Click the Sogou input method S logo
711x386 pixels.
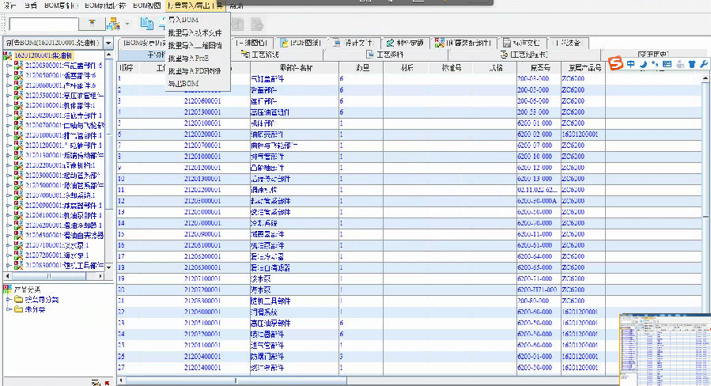(x=615, y=63)
